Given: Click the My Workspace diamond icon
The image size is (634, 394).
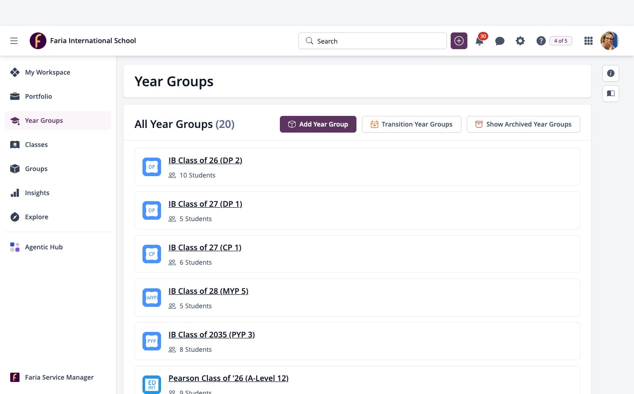Looking at the screenshot, I should pyautogui.click(x=15, y=72).
